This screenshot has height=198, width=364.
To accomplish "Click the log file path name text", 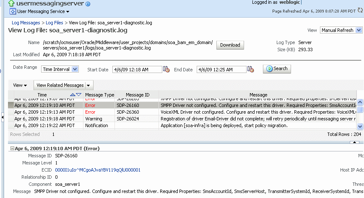I will [127, 45].
